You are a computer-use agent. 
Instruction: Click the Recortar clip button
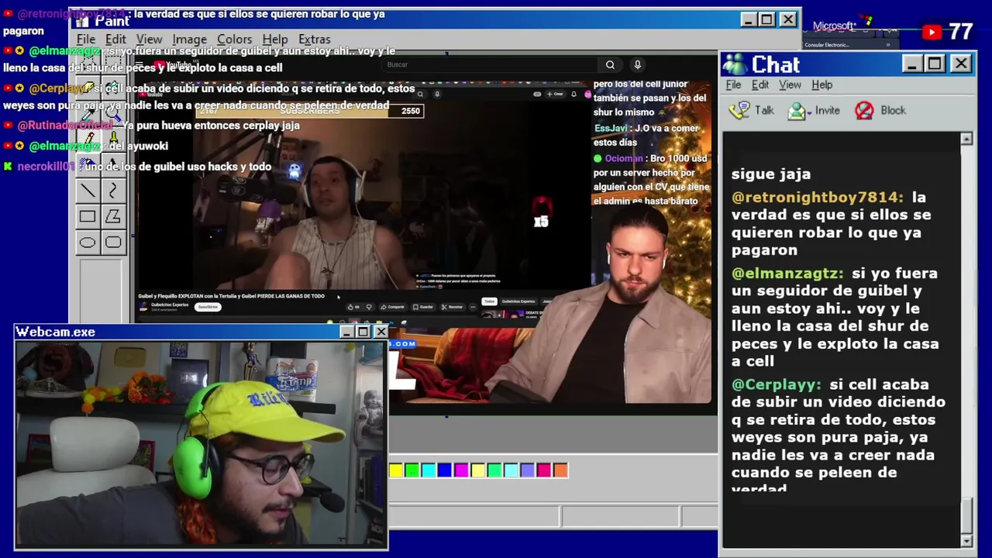click(x=453, y=307)
